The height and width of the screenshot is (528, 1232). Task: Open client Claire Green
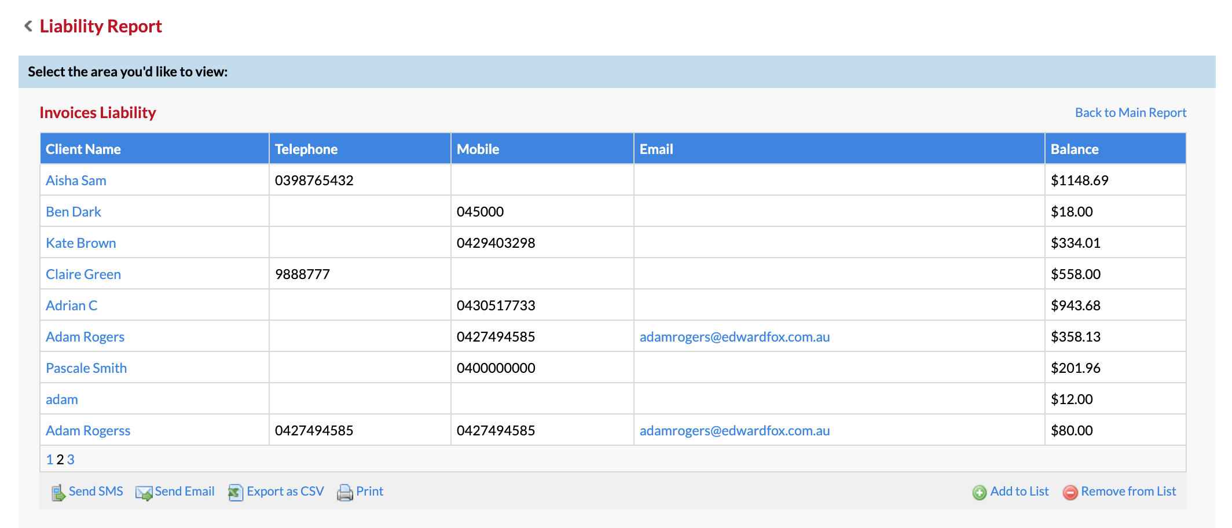tap(83, 274)
